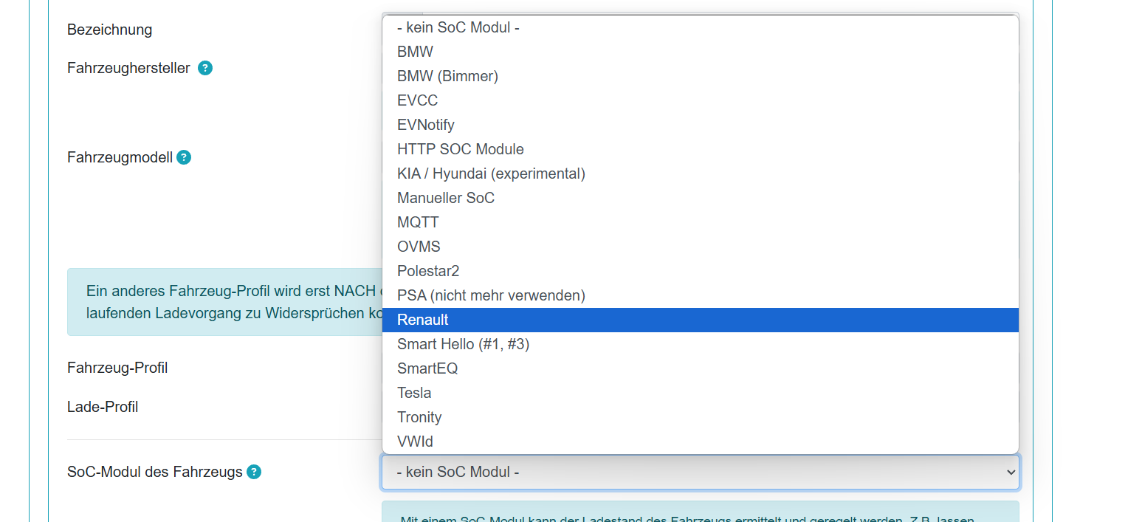Image resolution: width=1142 pixels, height=522 pixels.
Task: Open help for Fahrzeughersteller
Action: (205, 69)
